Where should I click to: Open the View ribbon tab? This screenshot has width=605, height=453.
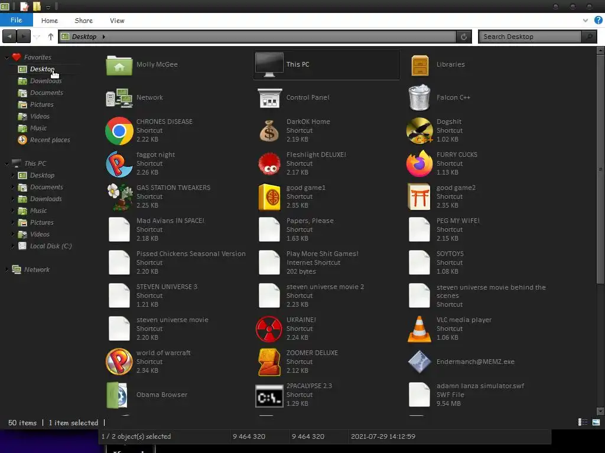[x=117, y=21]
